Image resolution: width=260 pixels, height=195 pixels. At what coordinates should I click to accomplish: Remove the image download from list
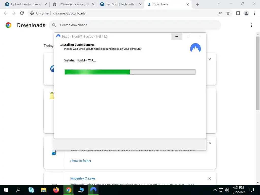pyautogui.click(x=210, y=143)
